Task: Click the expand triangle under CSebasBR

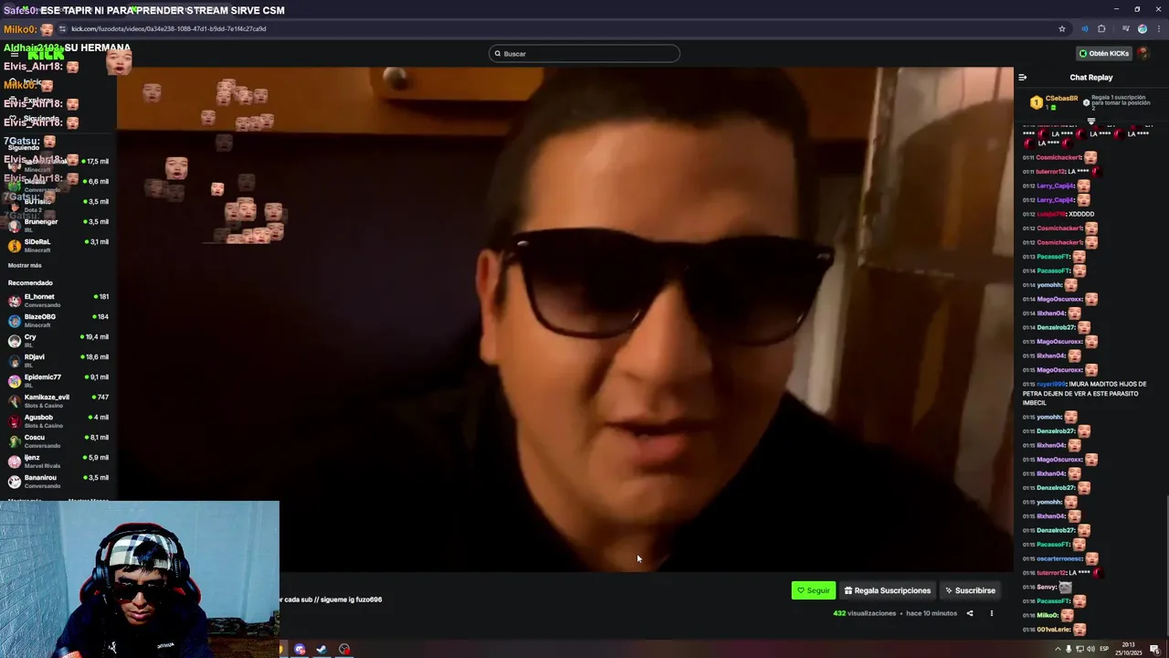Action: tap(1090, 121)
